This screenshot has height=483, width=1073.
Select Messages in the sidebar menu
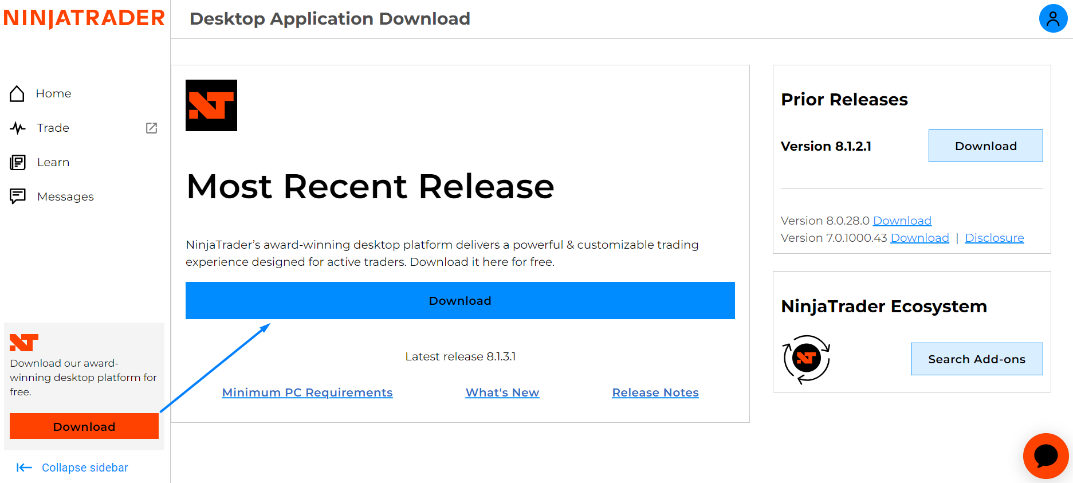[x=65, y=197]
